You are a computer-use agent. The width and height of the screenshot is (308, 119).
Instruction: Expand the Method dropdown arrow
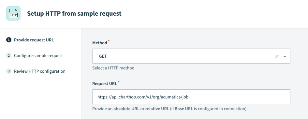coord(285,56)
